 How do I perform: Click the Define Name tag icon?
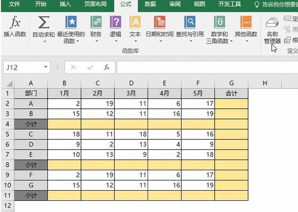[287, 19]
